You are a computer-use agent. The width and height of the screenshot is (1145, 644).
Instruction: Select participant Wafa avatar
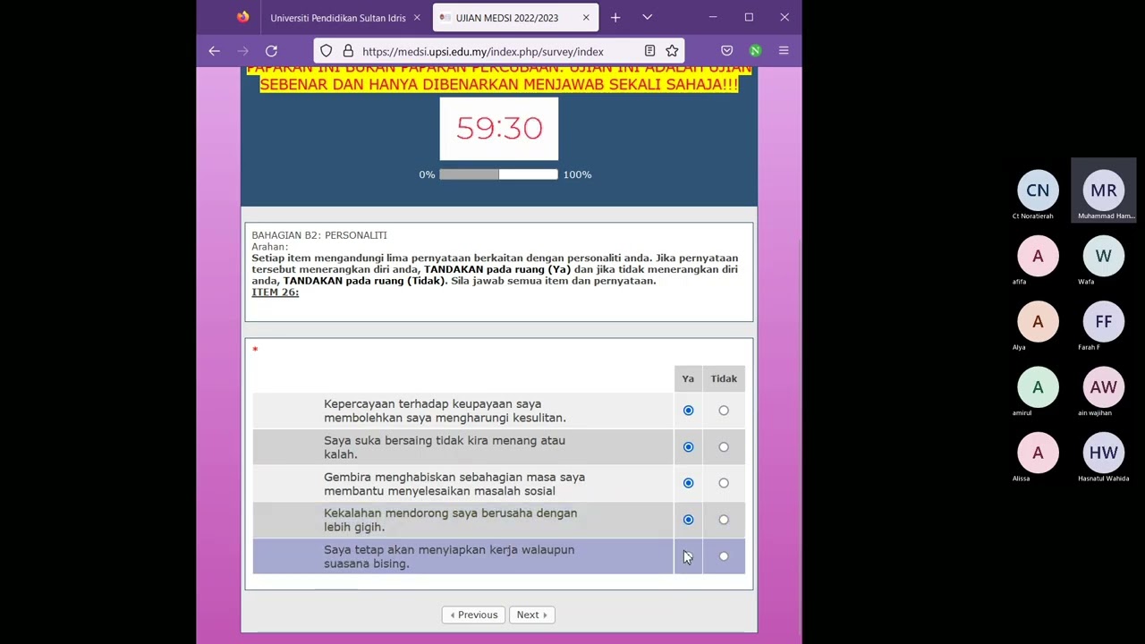pyautogui.click(x=1104, y=257)
